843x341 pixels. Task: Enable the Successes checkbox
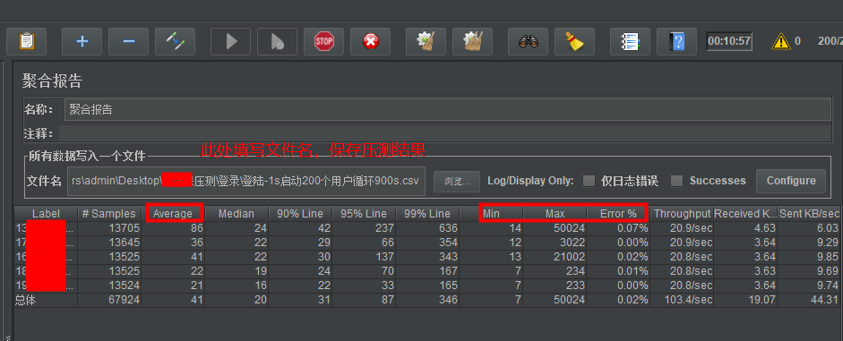point(677,181)
